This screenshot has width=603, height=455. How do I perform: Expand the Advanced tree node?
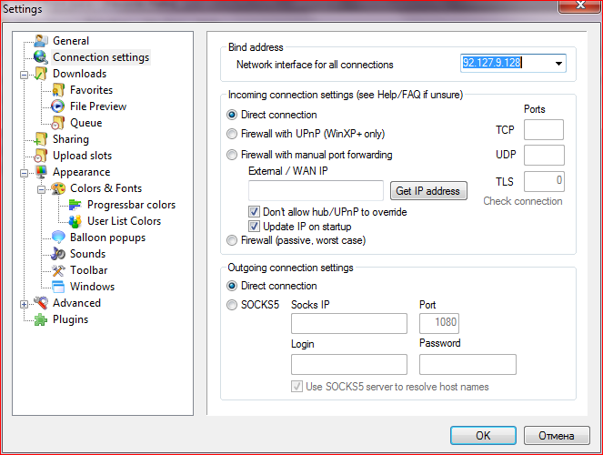point(24,304)
